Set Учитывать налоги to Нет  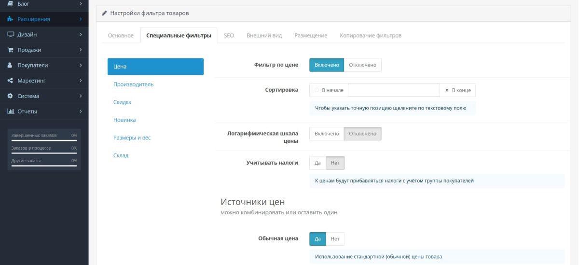(335, 163)
